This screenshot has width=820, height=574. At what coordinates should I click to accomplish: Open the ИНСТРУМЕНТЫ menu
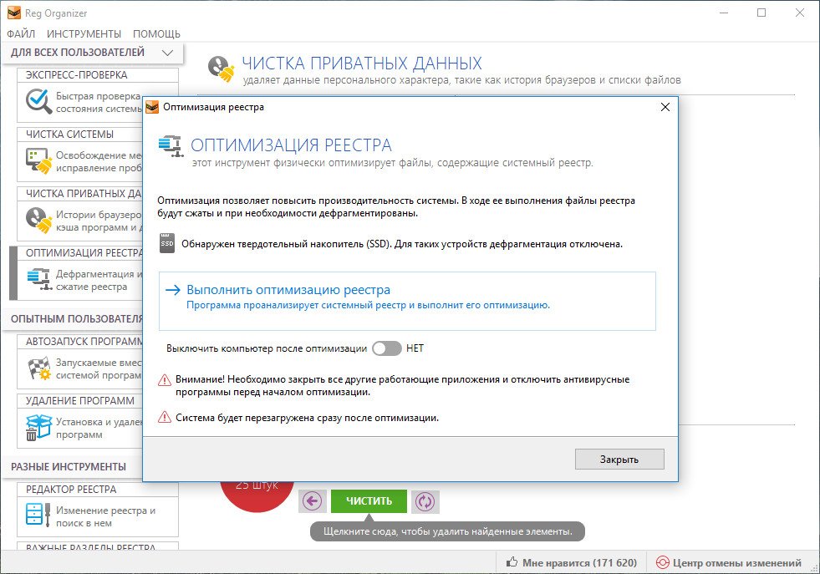[84, 33]
